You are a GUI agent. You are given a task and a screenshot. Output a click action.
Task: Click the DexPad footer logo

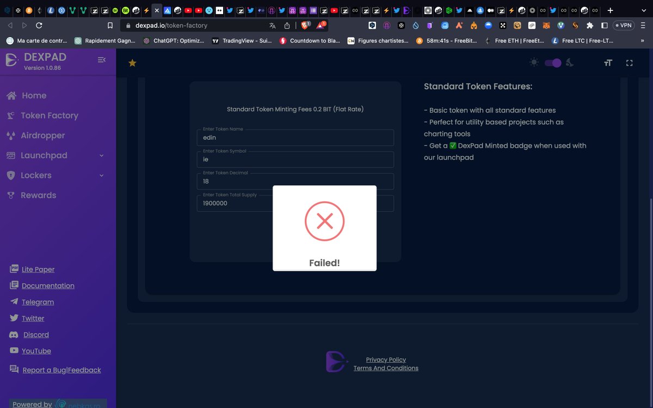(337, 362)
